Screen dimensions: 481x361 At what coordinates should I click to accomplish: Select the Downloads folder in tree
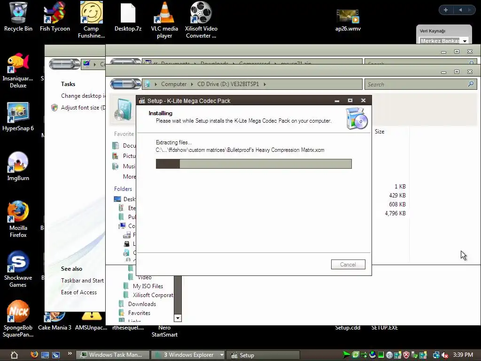click(142, 304)
